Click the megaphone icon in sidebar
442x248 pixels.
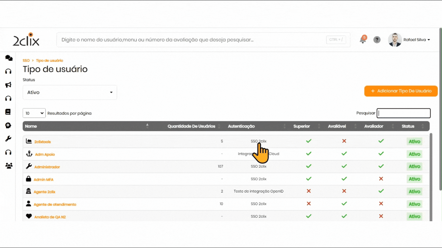(x=8, y=85)
